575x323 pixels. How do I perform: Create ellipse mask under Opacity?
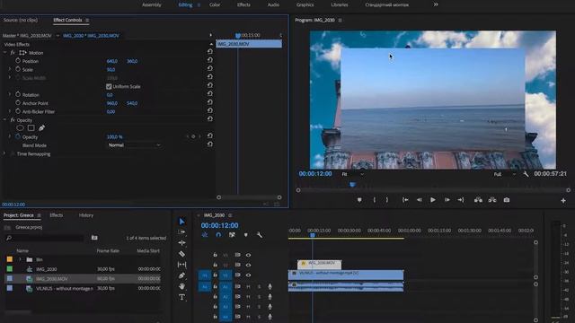click(20, 127)
